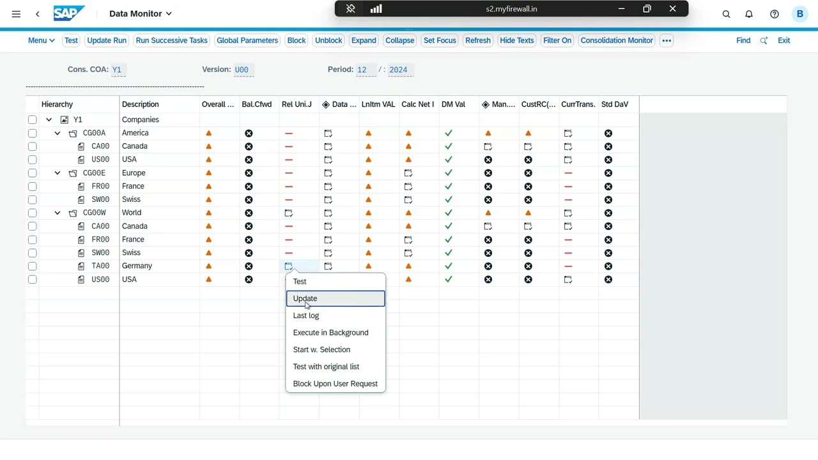Click World Rel Uni.J task icon

pos(289,213)
